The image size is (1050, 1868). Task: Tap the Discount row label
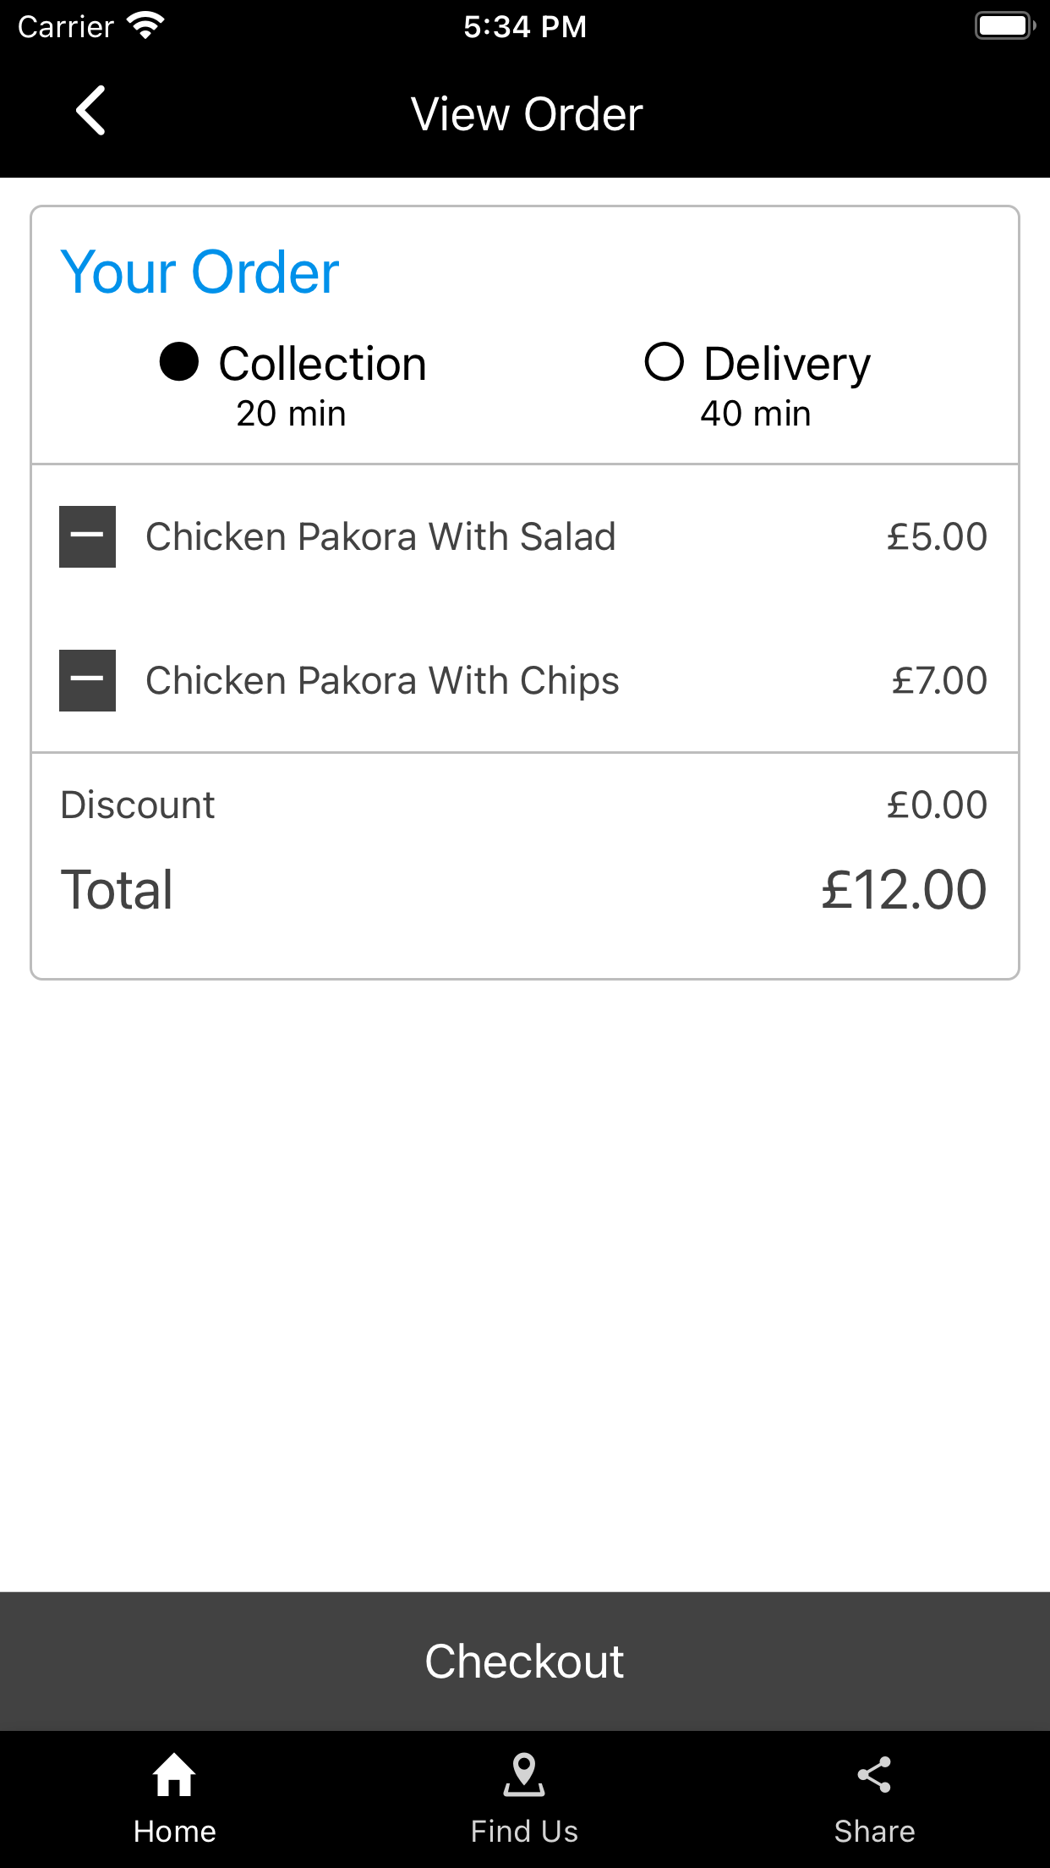(138, 805)
